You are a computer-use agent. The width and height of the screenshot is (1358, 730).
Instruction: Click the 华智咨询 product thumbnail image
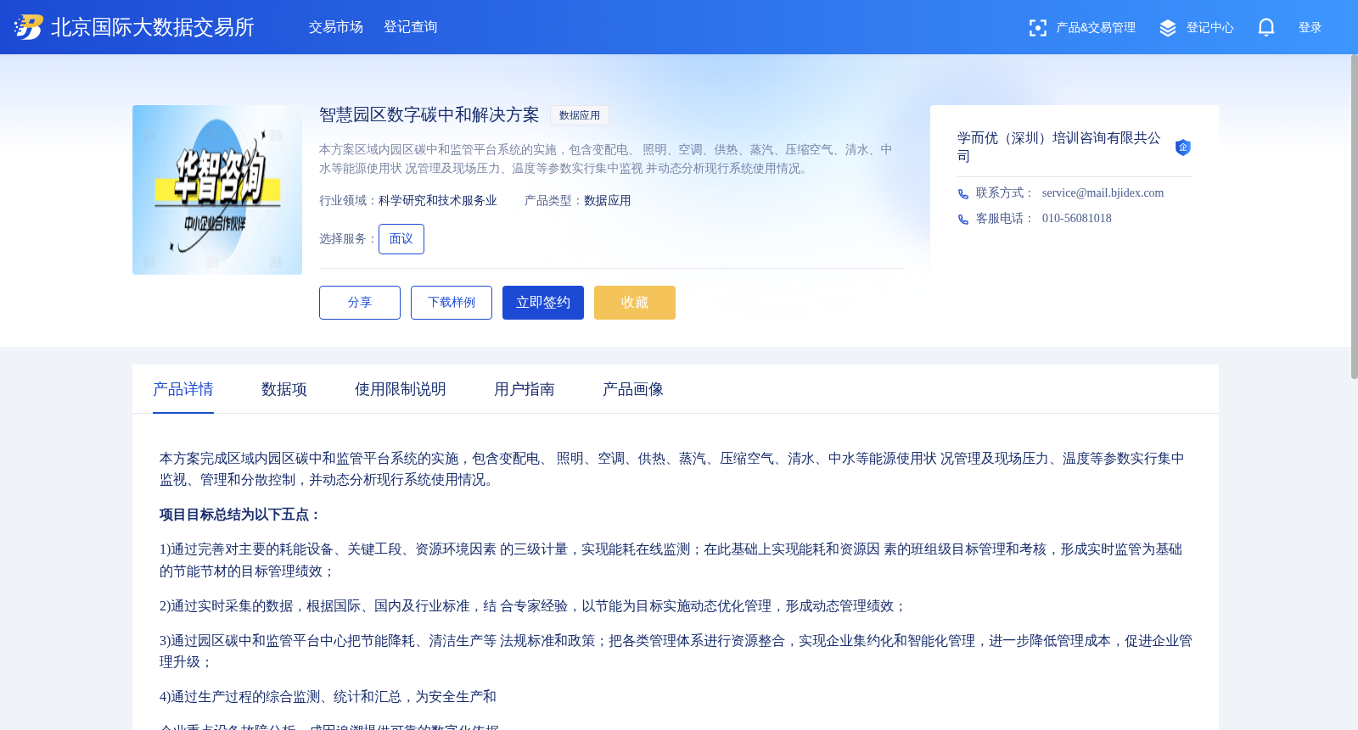pyautogui.click(x=217, y=190)
